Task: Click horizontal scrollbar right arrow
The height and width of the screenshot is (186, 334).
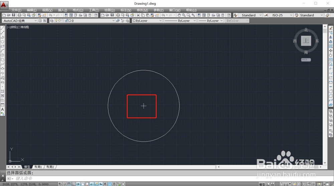Action: point(320,167)
